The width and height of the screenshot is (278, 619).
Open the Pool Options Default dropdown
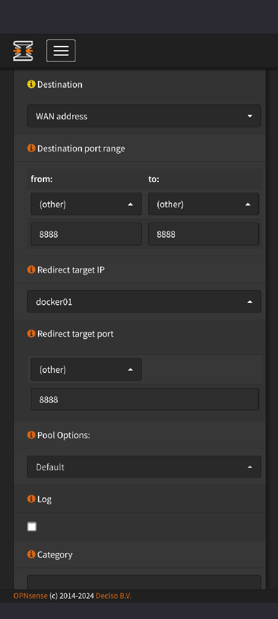[x=144, y=467]
